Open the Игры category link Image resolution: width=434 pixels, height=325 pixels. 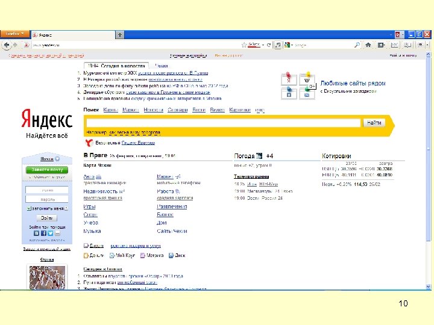tap(89, 206)
